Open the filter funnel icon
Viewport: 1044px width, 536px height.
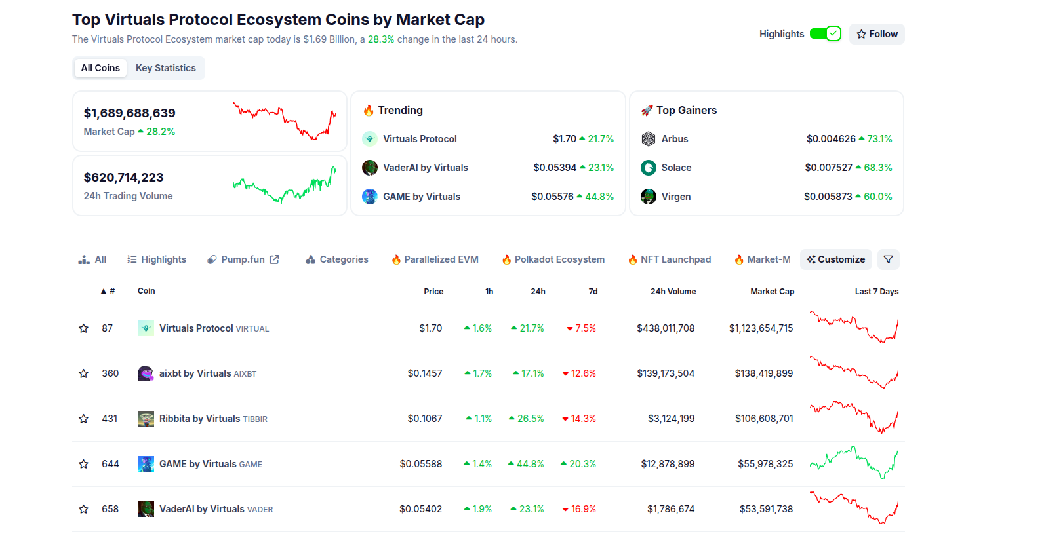(889, 259)
